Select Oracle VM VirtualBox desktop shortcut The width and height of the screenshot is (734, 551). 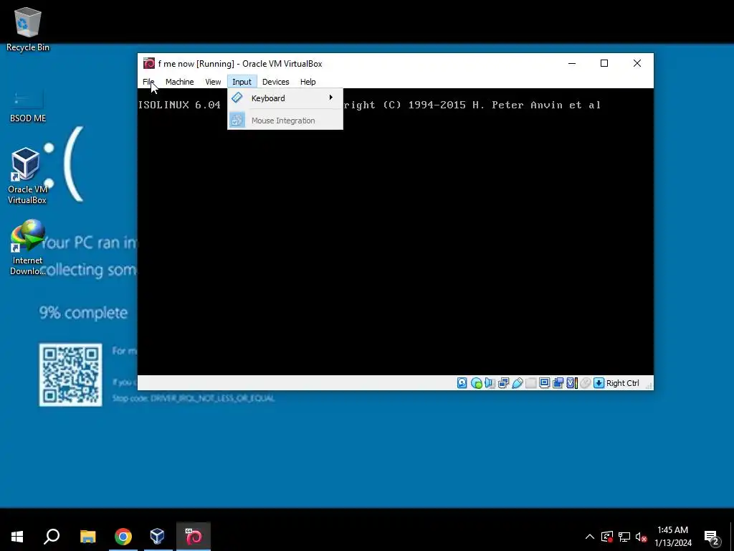[28, 175]
